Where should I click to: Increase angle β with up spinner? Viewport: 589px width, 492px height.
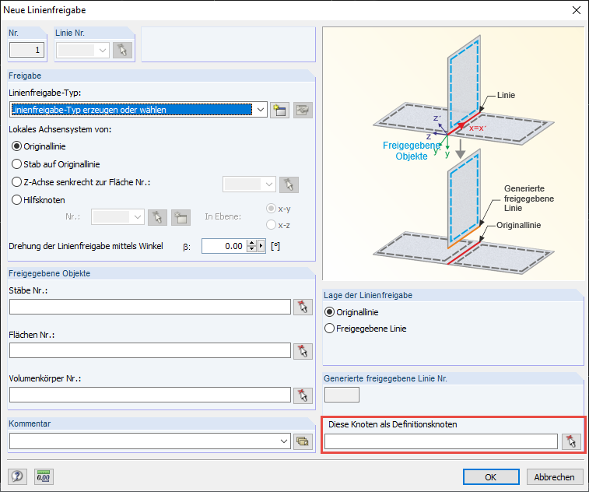coord(252,243)
